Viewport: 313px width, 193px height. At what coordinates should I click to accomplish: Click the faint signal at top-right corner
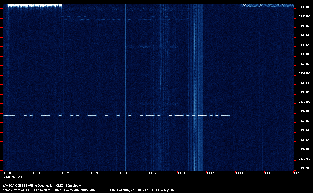(267, 6)
